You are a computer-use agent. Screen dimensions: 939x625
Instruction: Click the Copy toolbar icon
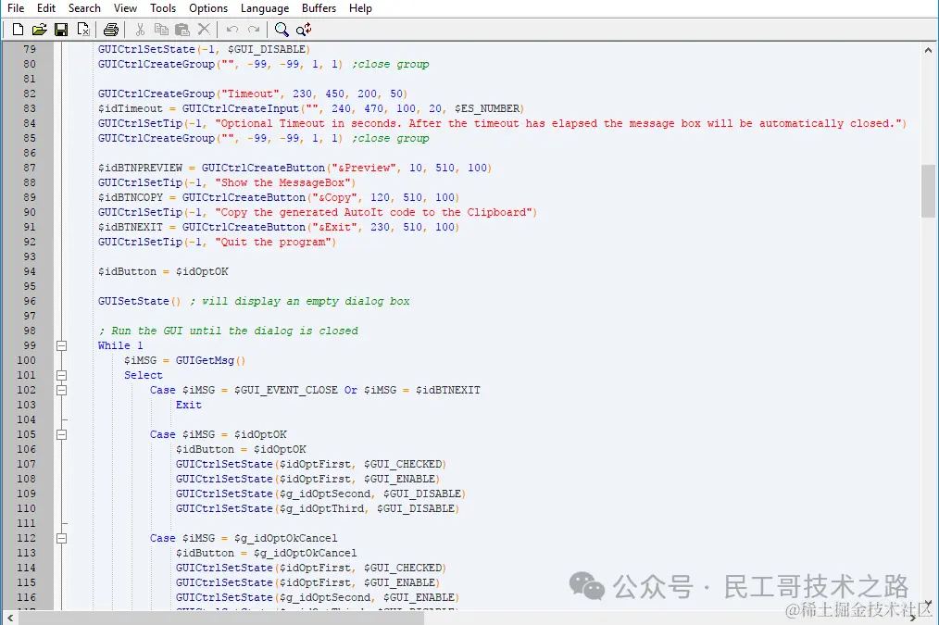161,29
